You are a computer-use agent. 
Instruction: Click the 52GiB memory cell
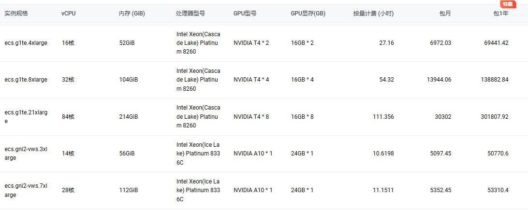pyautogui.click(x=127, y=43)
